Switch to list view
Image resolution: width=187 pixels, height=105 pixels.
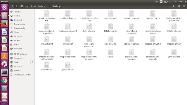point(179,6)
